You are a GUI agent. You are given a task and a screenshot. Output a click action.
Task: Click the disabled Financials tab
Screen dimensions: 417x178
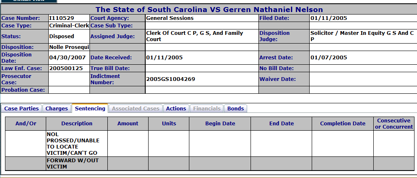click(x=207, y=108)
